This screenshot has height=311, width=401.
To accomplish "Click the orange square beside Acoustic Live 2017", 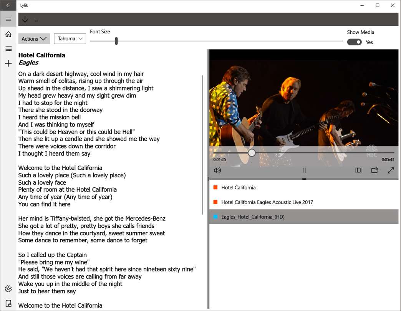I will tap(215, 202).
